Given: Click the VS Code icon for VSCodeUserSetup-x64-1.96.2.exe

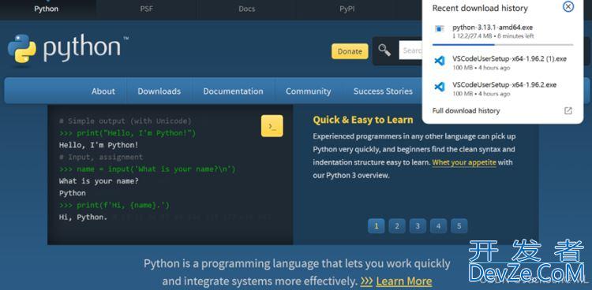Looking at the screenshot, I should click(x=440, y=87).
